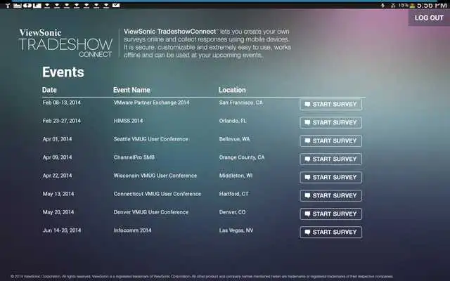Click event name 'Connecticut VMUG User Conference'
The image size is (450, 281).
pyautogui.click(x=157, y=194)
